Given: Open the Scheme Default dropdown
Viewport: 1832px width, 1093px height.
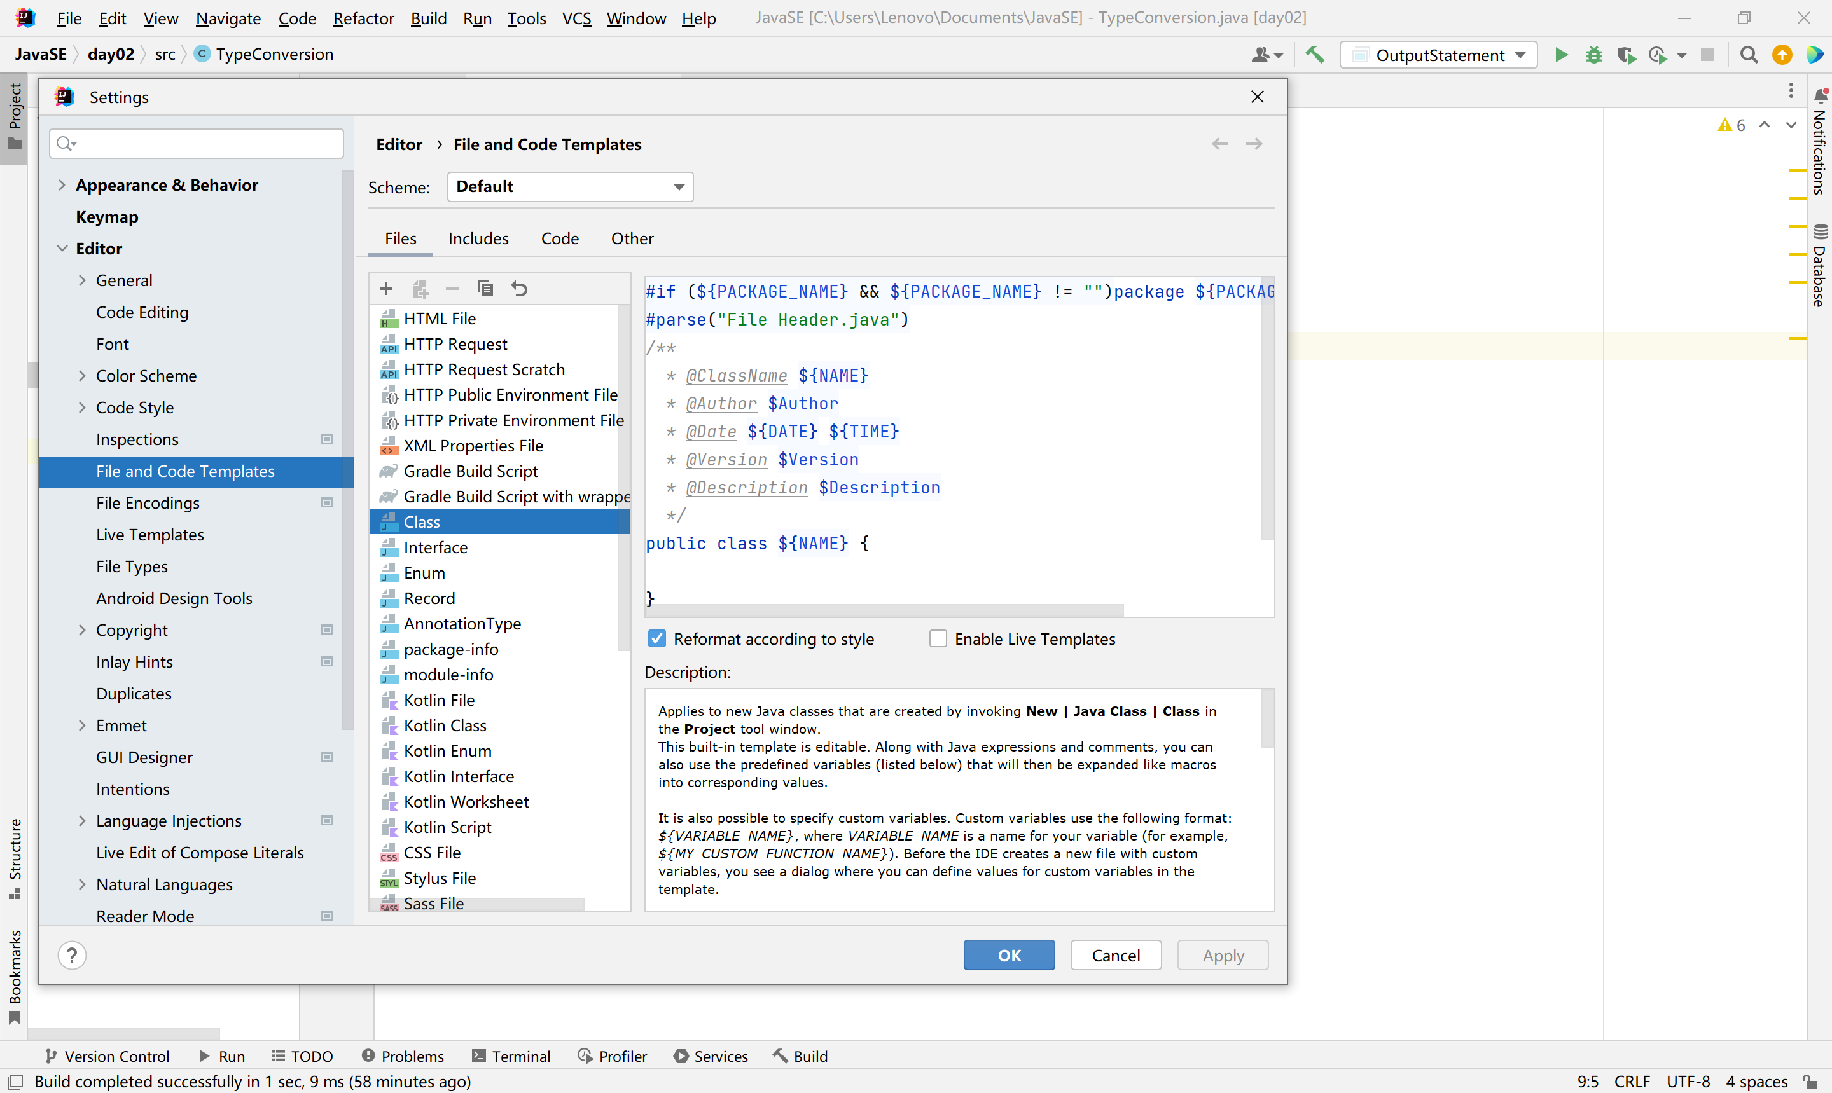Looking at the screenshot, I should pyautogui.click(x=569, y=187).
